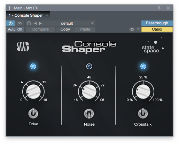Enable the Noise LED button
The height and width of the screenshot is (144, 179).
click(89, 66)
